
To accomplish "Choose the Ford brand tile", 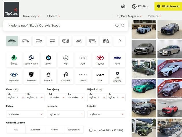I will click(117, 60).
